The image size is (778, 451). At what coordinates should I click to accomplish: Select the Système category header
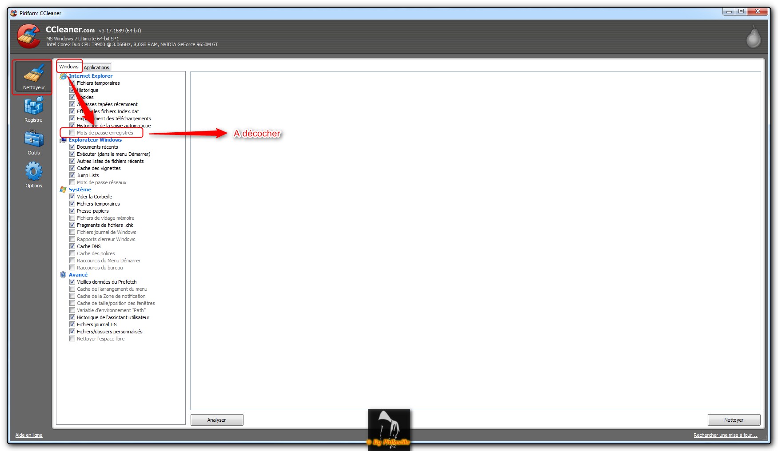point(80,190)
